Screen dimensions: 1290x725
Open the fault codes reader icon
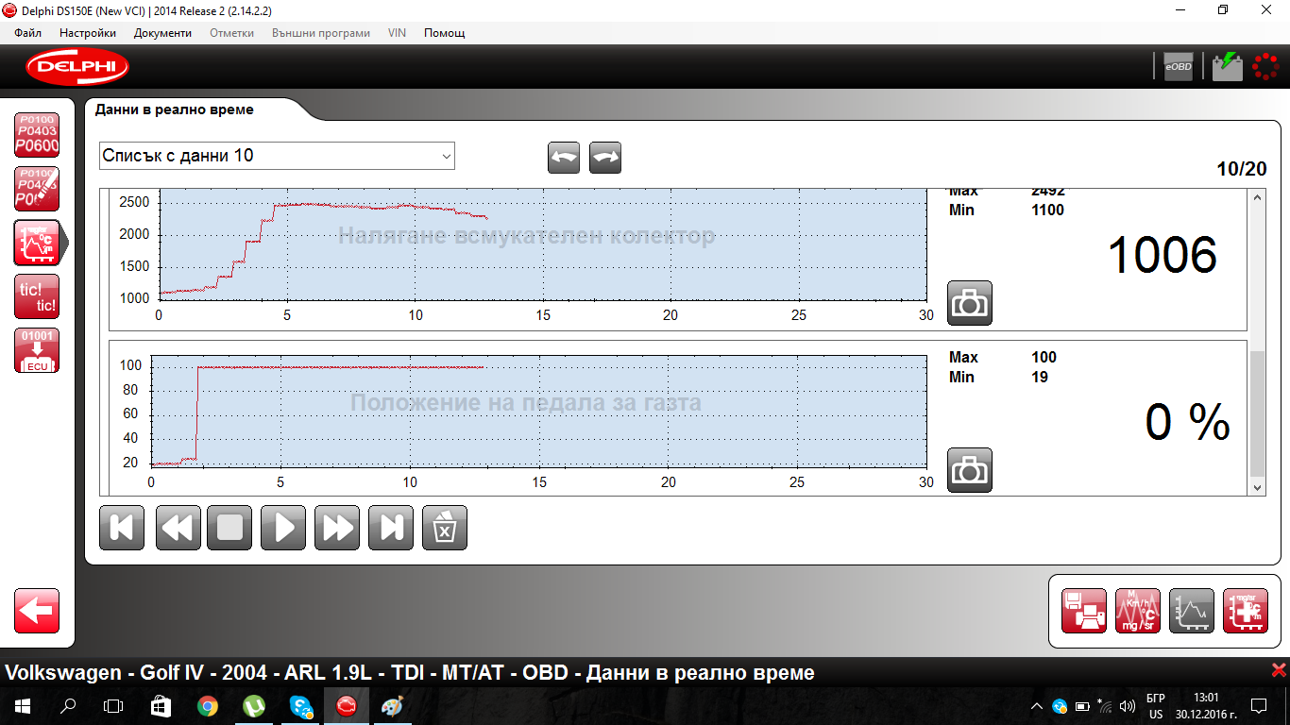(37, 134)
